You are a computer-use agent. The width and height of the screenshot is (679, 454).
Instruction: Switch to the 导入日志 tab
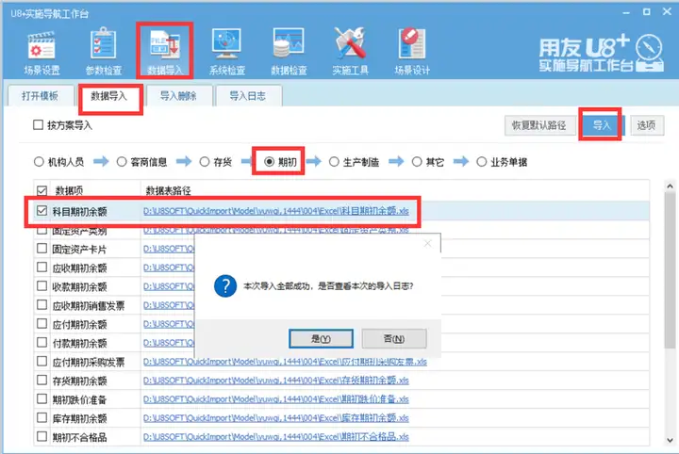click(248, 95)
